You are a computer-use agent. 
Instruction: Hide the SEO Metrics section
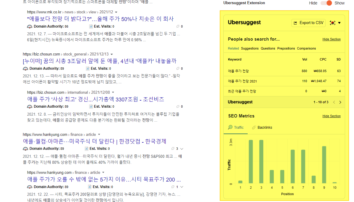(331, 116)
